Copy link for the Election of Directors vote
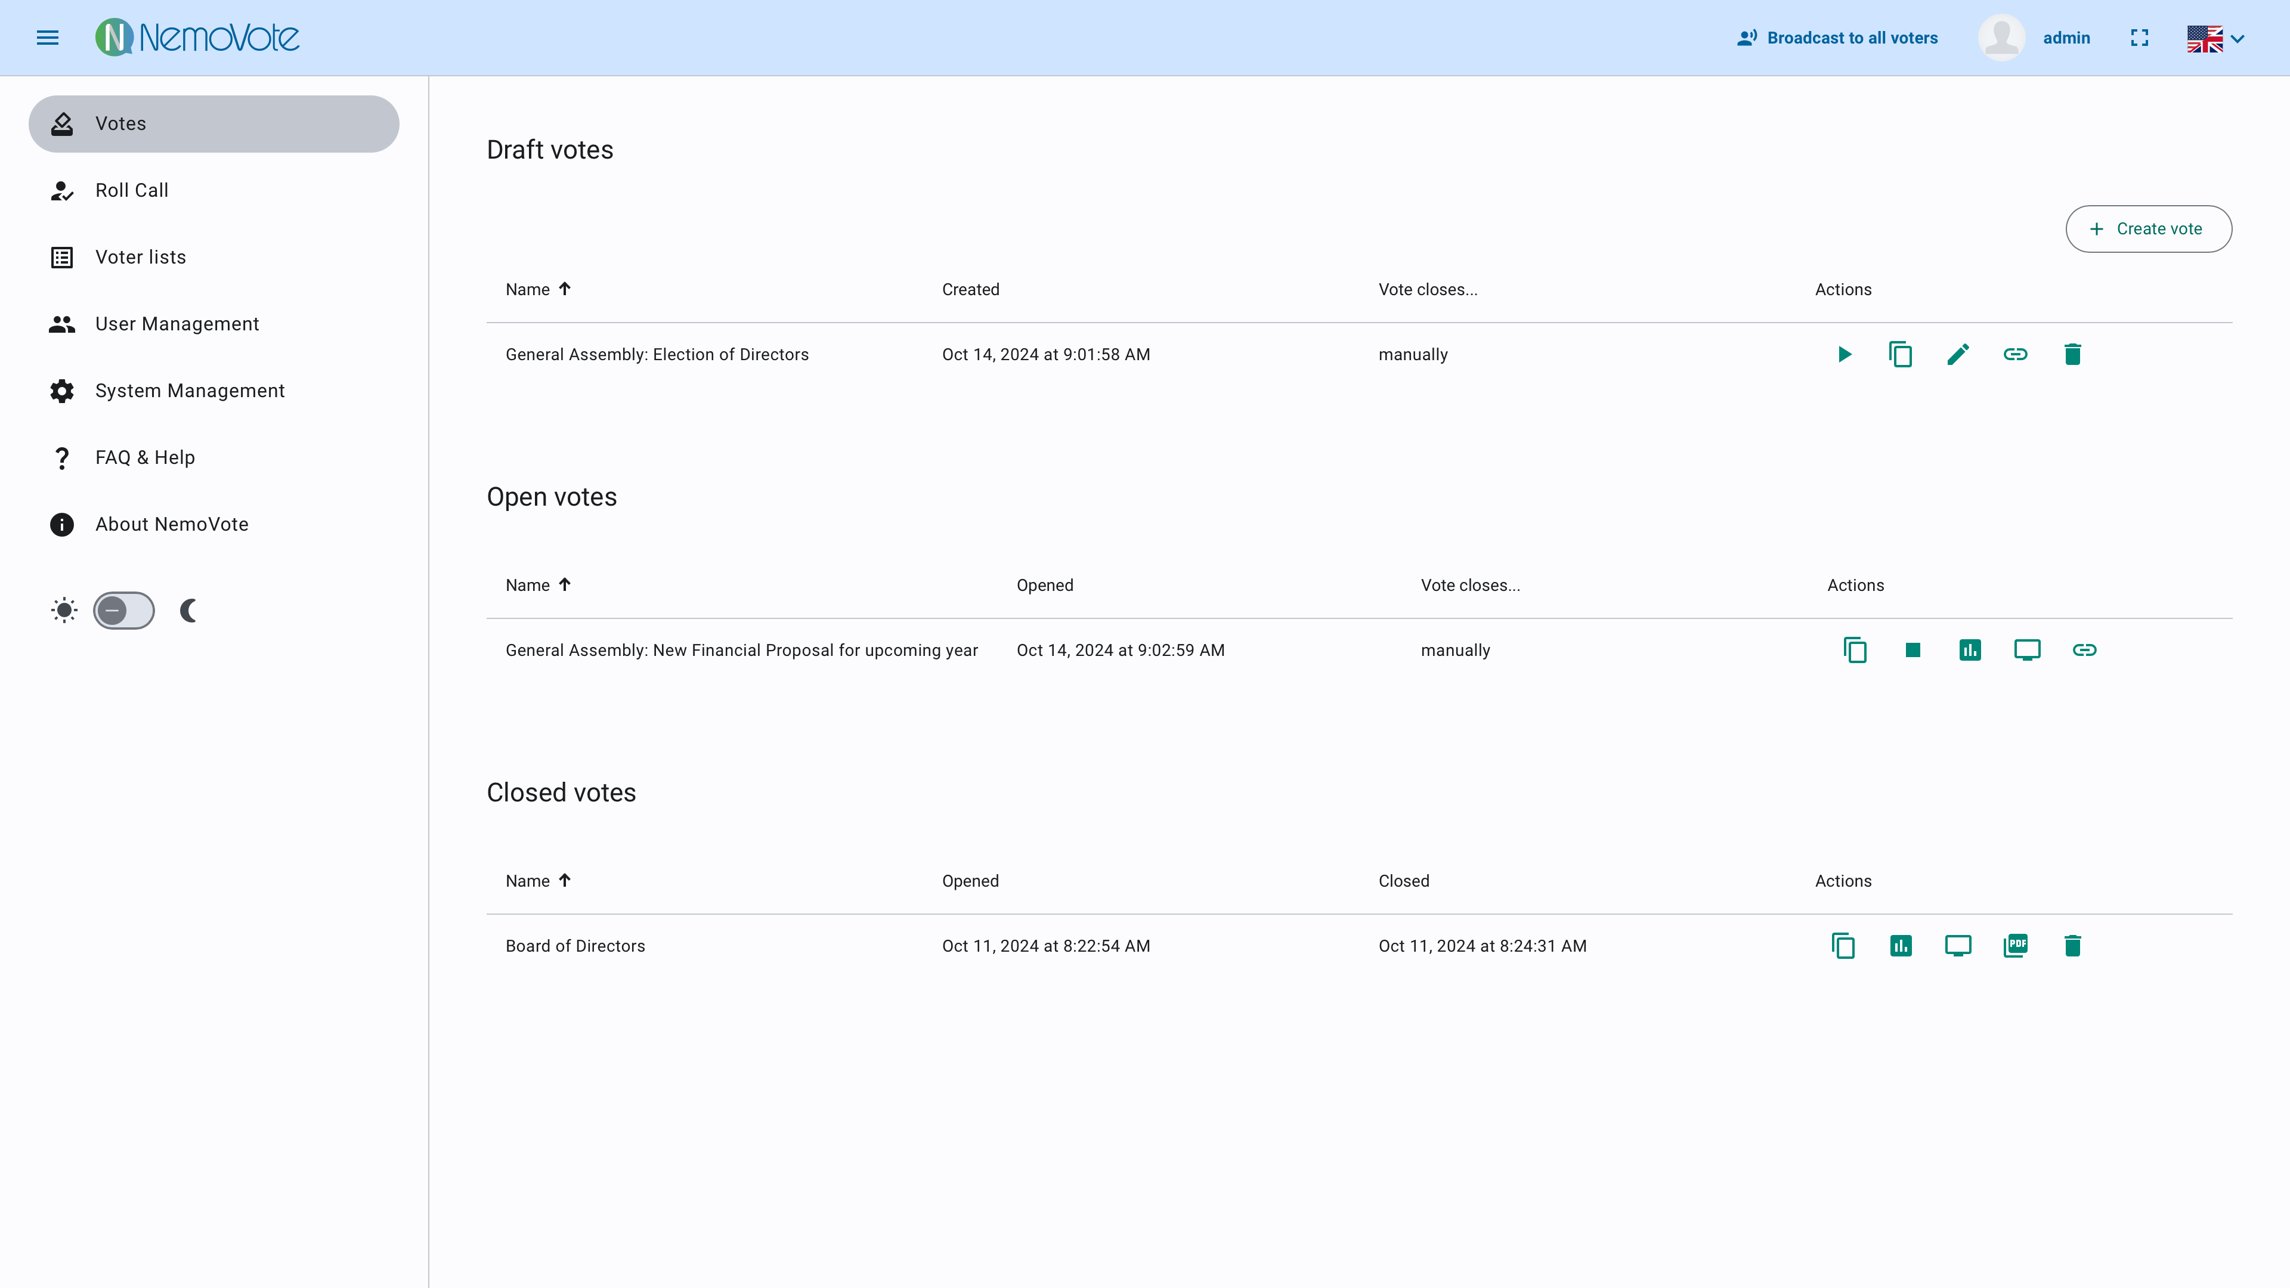2290x1288 pixels. [2015, 354]
